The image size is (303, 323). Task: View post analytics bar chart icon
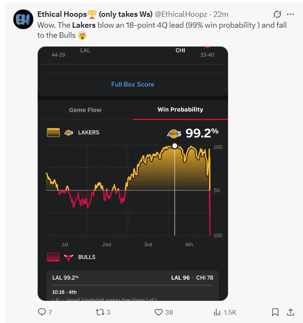coord(217,312)
